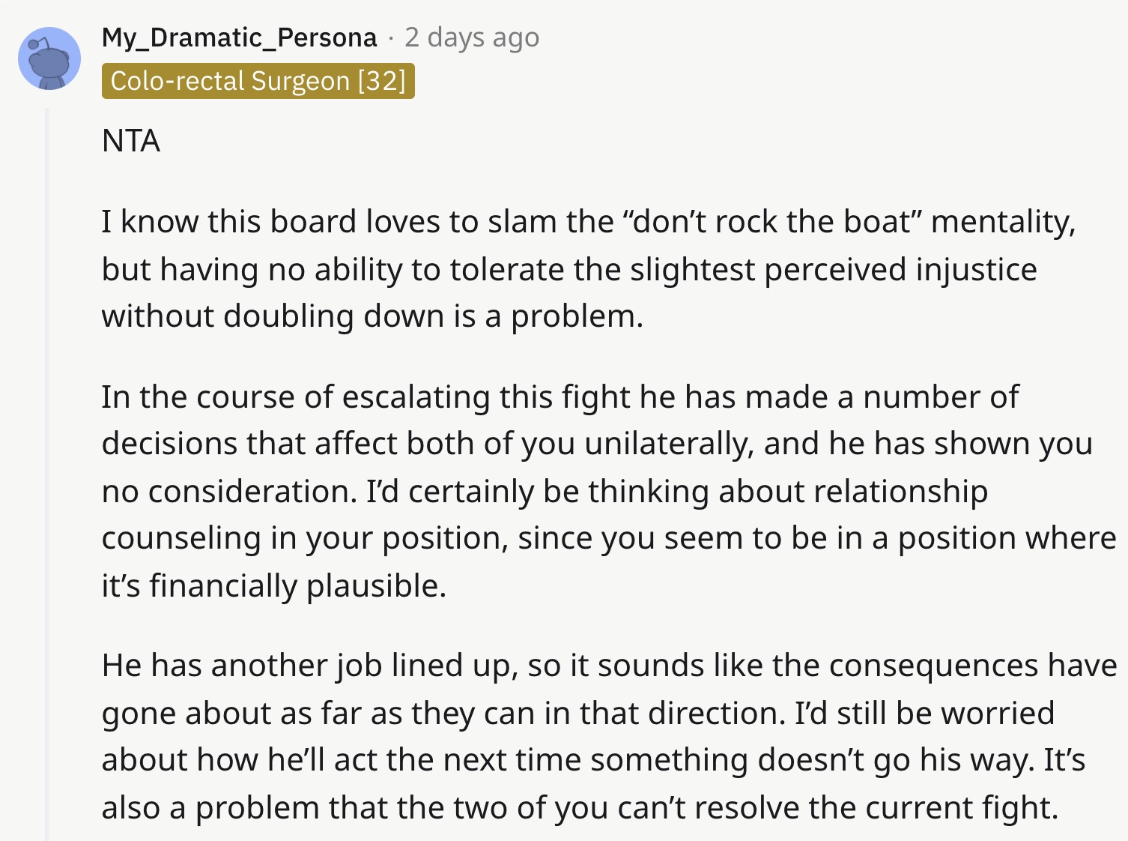Open My_Dramatic_Persona's avatar icon
This screenshot has width=1128, height=841.
(49, 58)
